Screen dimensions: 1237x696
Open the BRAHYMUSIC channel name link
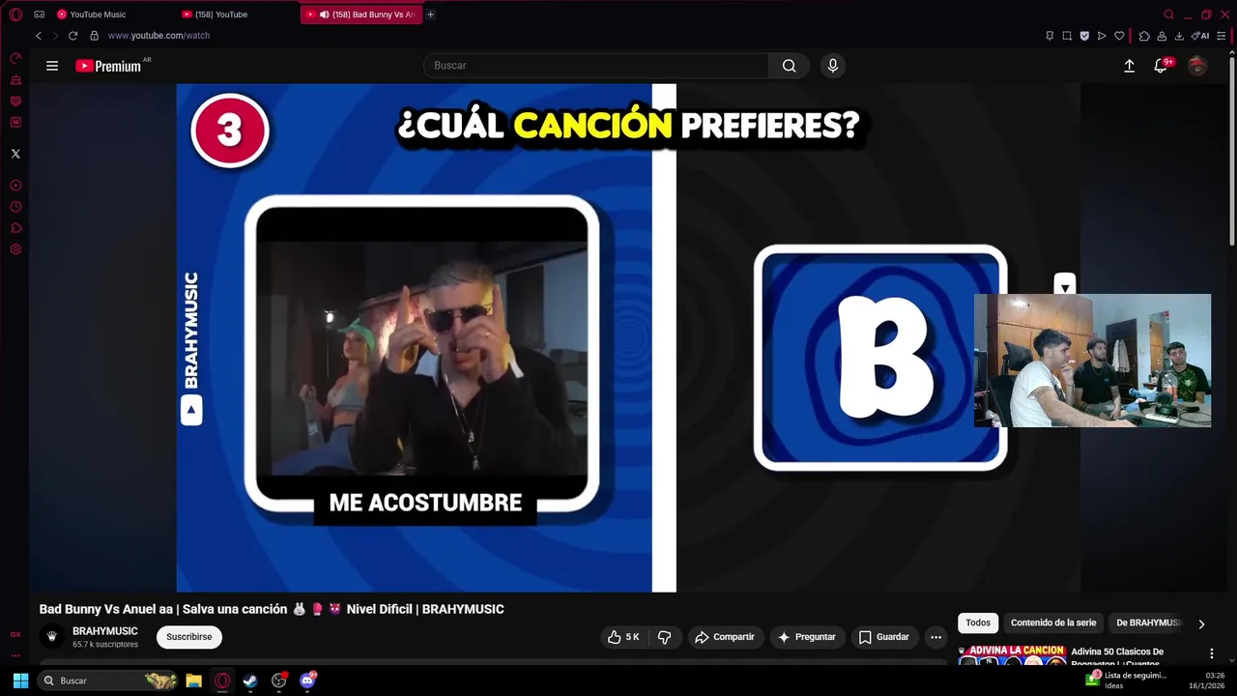point(104,631)
